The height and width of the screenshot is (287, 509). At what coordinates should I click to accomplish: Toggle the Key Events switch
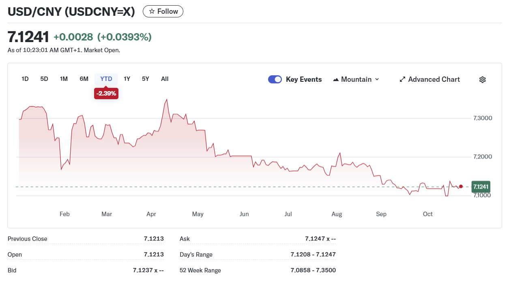pyautogui.click(x=275, y=79)
